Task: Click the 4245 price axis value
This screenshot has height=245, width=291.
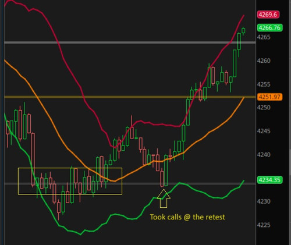Action: coord(264,131)
